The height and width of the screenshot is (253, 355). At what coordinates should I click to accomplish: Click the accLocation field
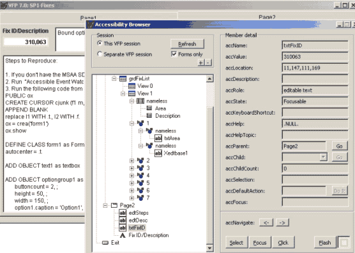click(x=315, y=68)
